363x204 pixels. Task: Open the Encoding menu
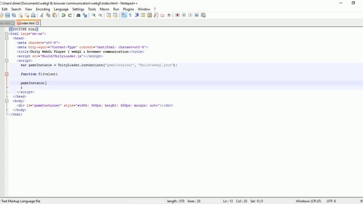click(43, 9)
